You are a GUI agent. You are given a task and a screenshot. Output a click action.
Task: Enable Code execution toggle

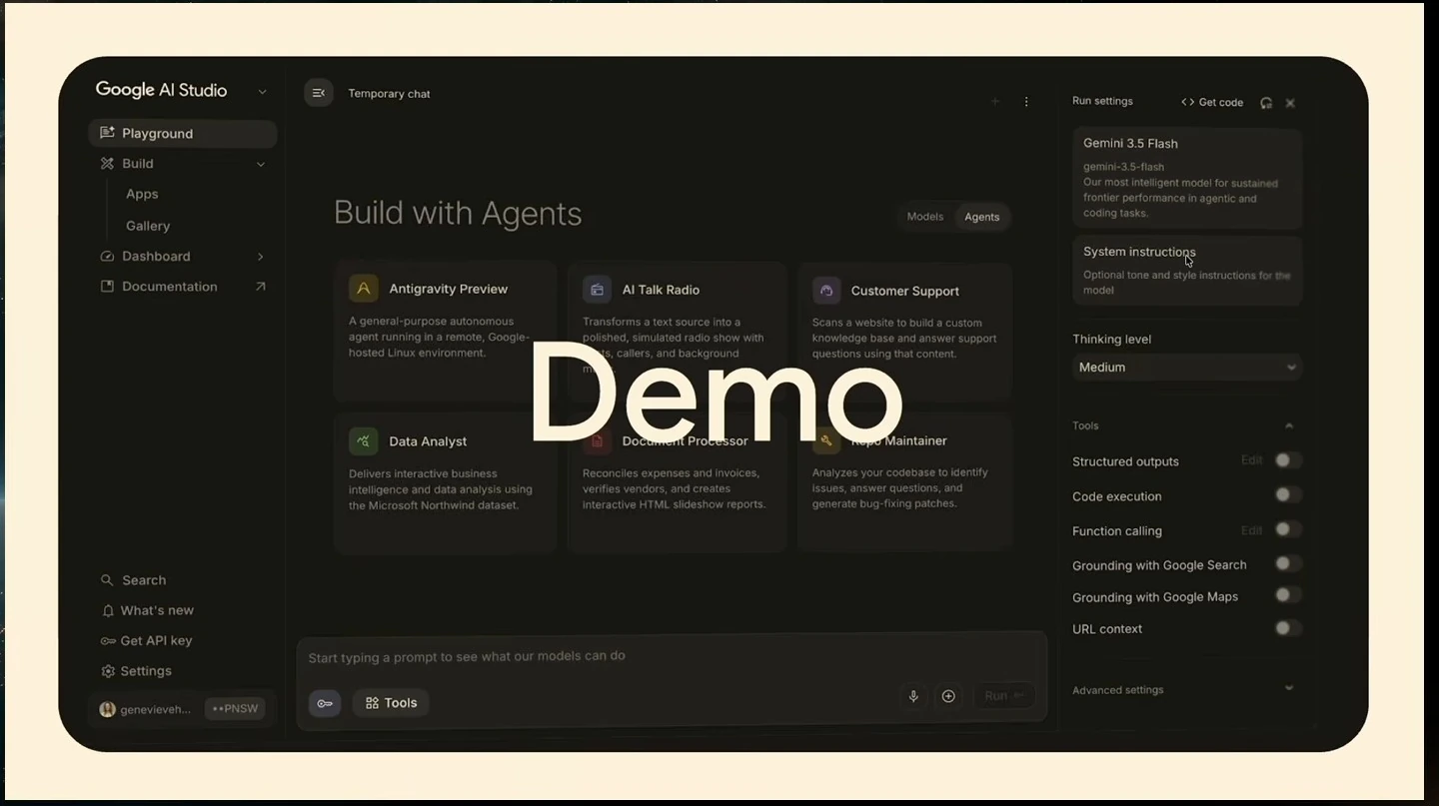pyautogui.click(x=1288, y=494)
